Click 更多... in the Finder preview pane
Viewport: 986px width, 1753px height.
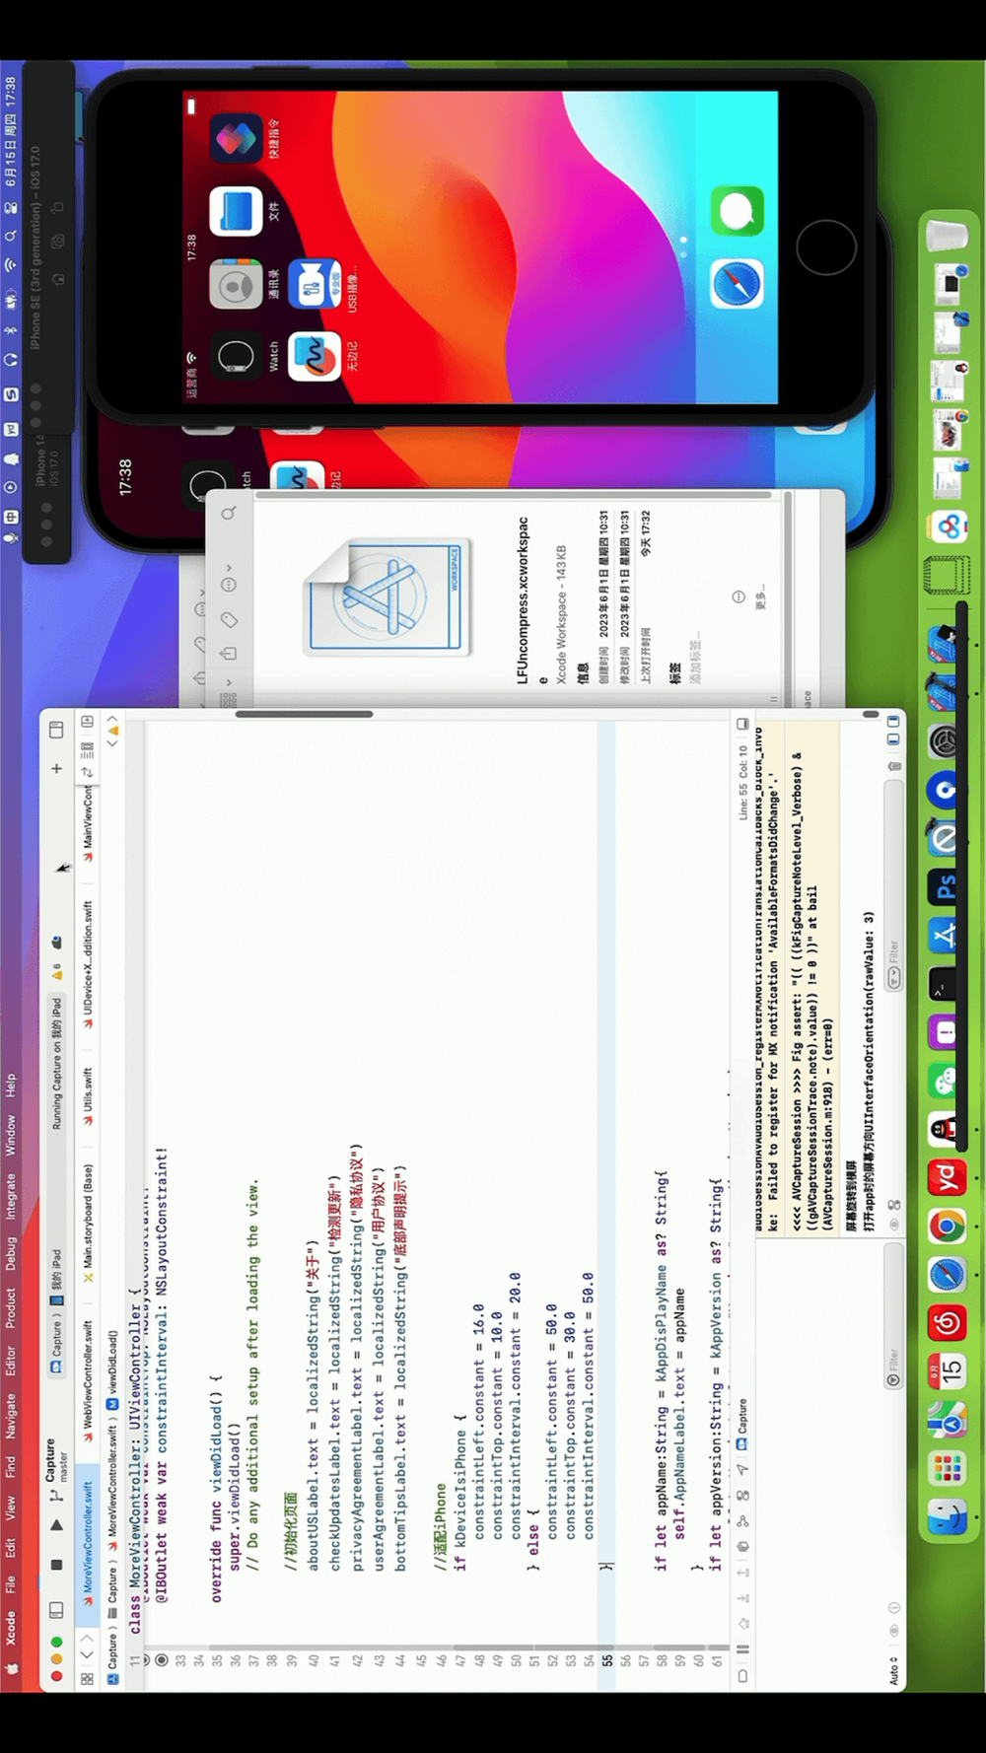pos(758,597)
